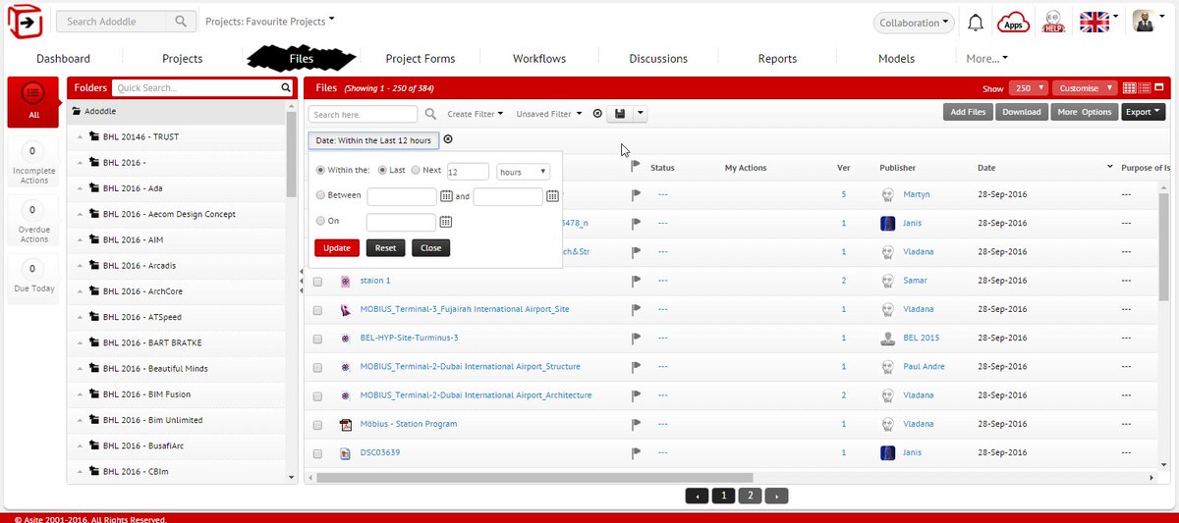Click the red Update button
This screenshot has width=1179, height=523.
(x=337, y=248)
